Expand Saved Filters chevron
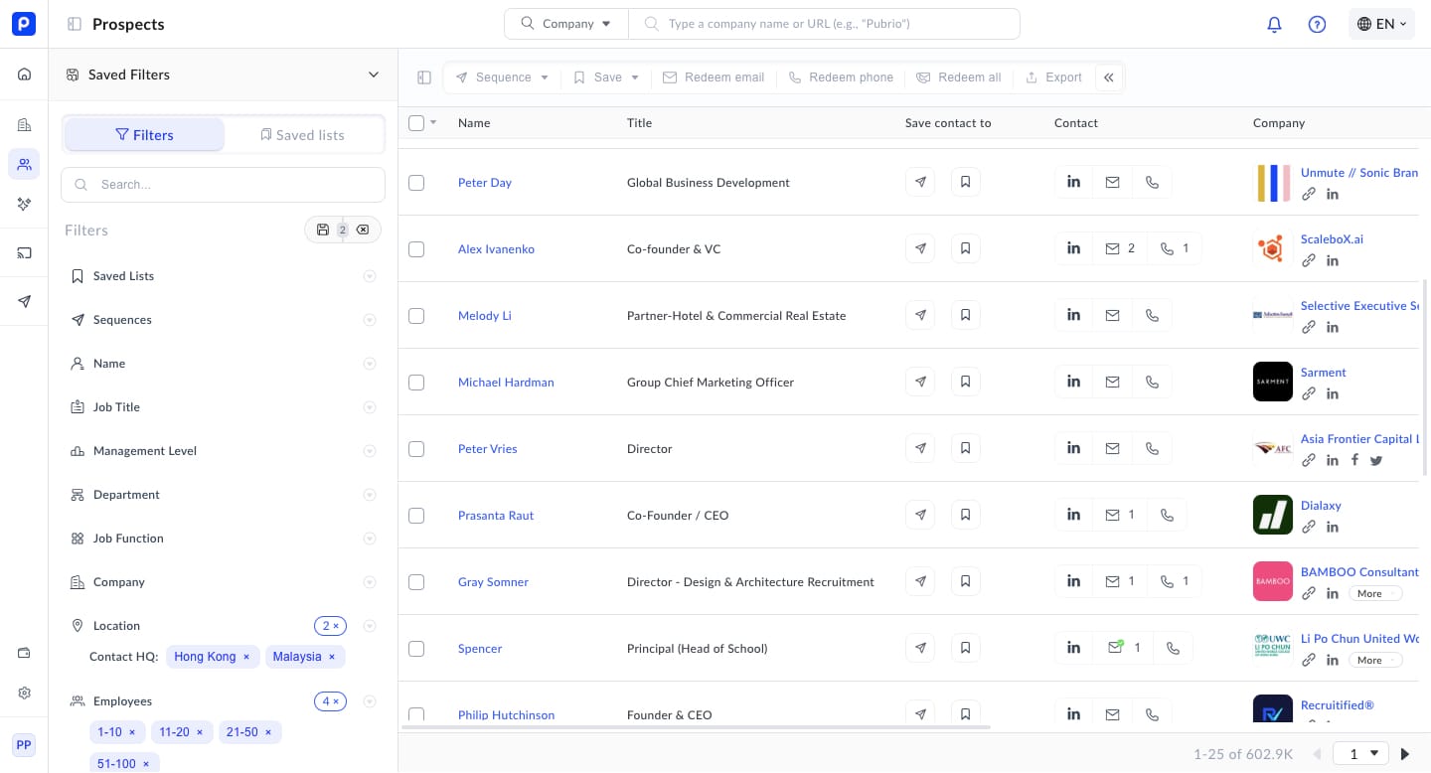Viewport: 1431px width, 773px height. click(374, 75)
